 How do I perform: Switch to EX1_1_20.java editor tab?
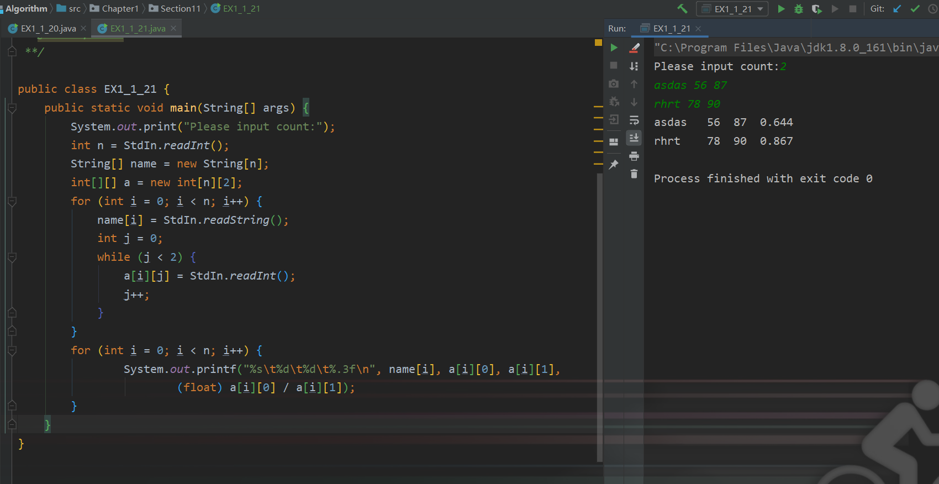[x=48, y=28]
